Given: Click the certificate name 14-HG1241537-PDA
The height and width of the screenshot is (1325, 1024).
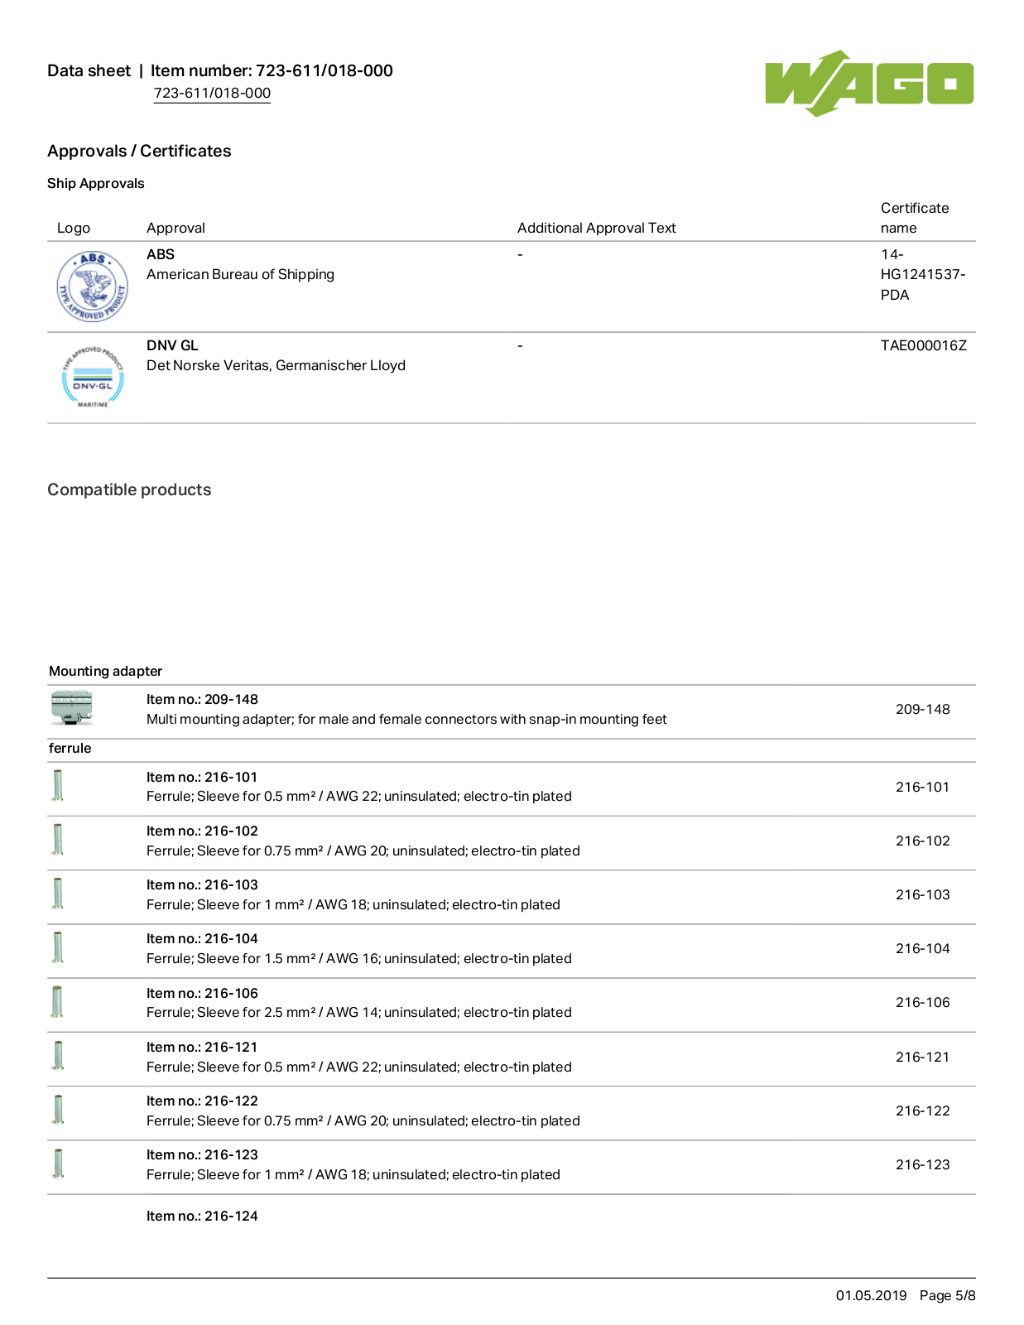Looking at the screenshot, I should [x=923, y=274].
